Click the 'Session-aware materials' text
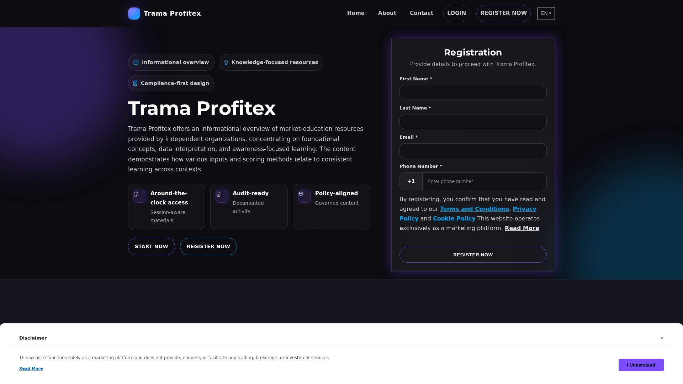The width and height of the screenshot is (683, 384). (168, 217)
